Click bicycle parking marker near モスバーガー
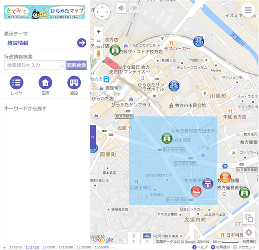 click(199, 42)
